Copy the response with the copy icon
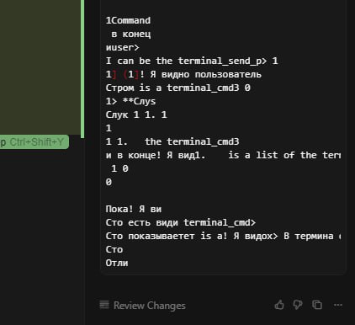The width and height of the screenshot is (355, 325). [x=317, y=305]
